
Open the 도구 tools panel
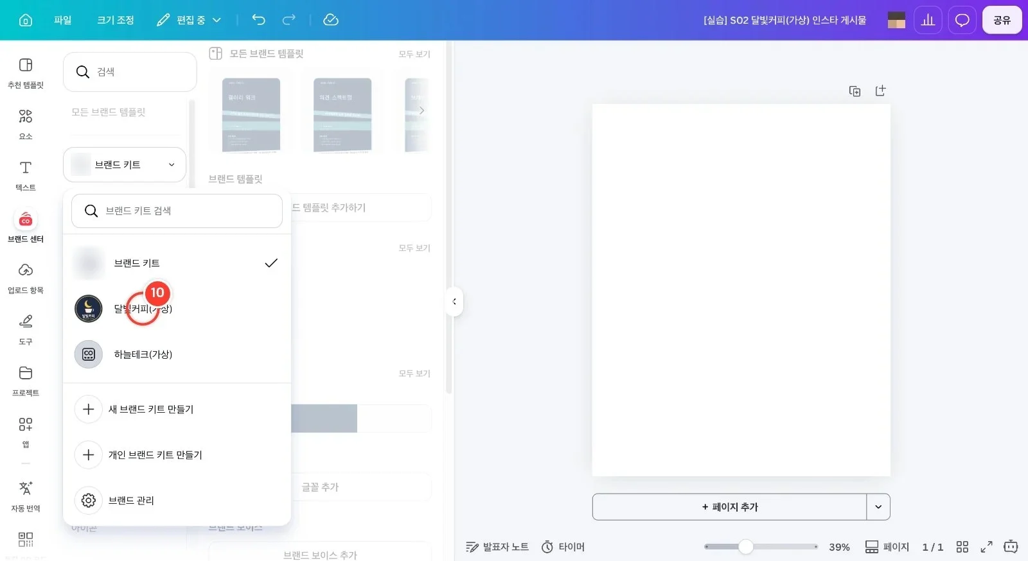point(26,330)
